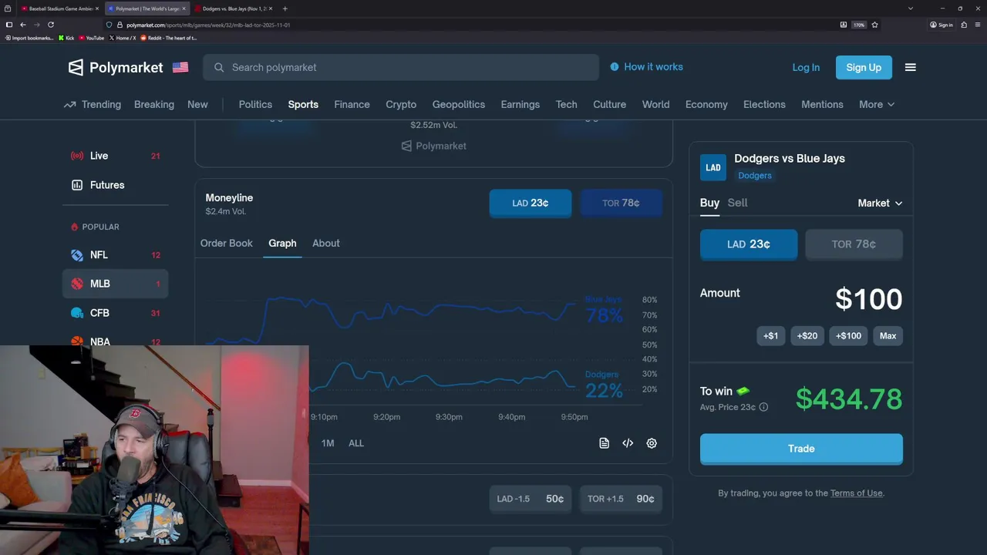987x555 pixels.
Task: Select MLB league in sidebar
Action: [x=115, y=284]
